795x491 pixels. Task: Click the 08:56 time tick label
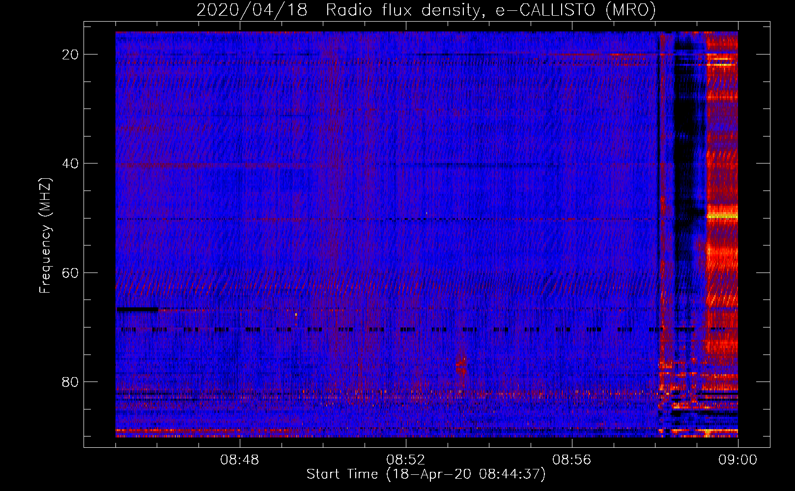point(572,460)
